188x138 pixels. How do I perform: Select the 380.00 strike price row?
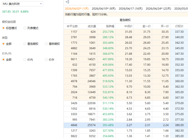125,125
